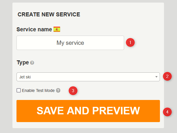Click the Create New Service heading
Screen dimensions: 177x133
tap(49, 14)
